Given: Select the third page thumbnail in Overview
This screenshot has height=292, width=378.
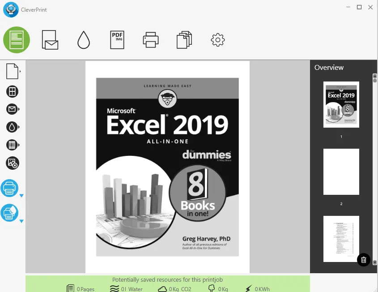Looking at the screenshot, I should click(x=341, y=239).
